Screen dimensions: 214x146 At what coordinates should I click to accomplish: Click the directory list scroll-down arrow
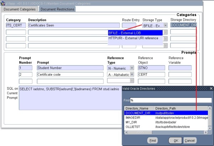210,127
